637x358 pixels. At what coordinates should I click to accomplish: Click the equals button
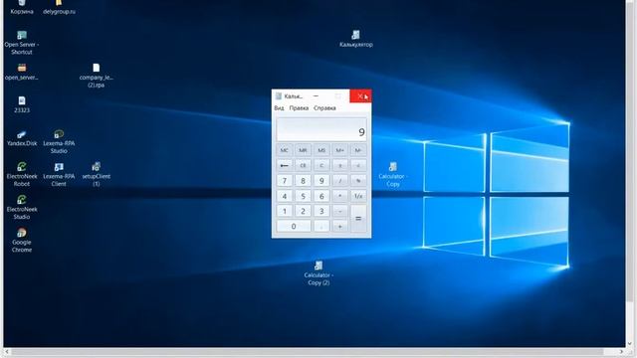click(358, 219)
